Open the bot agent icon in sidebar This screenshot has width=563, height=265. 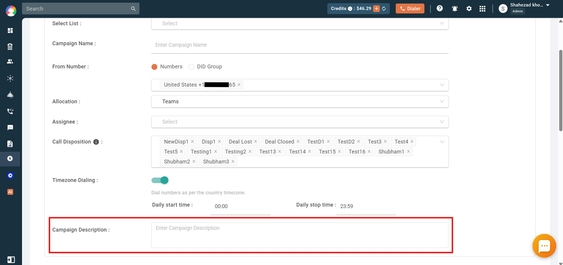coord(10,95)
